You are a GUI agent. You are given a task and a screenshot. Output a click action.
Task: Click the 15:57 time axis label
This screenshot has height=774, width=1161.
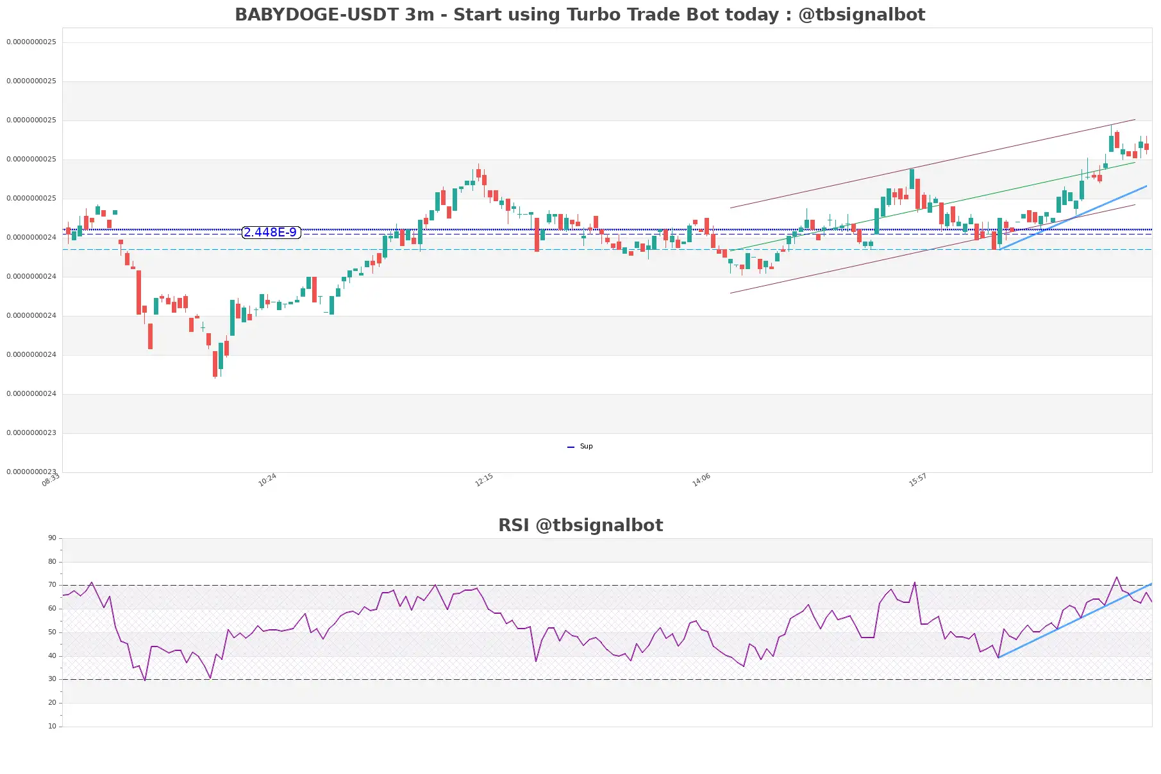(x=917, y=480)
